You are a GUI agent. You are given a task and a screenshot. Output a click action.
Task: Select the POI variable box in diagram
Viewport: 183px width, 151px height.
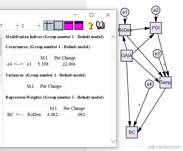(x=156, y=28)
